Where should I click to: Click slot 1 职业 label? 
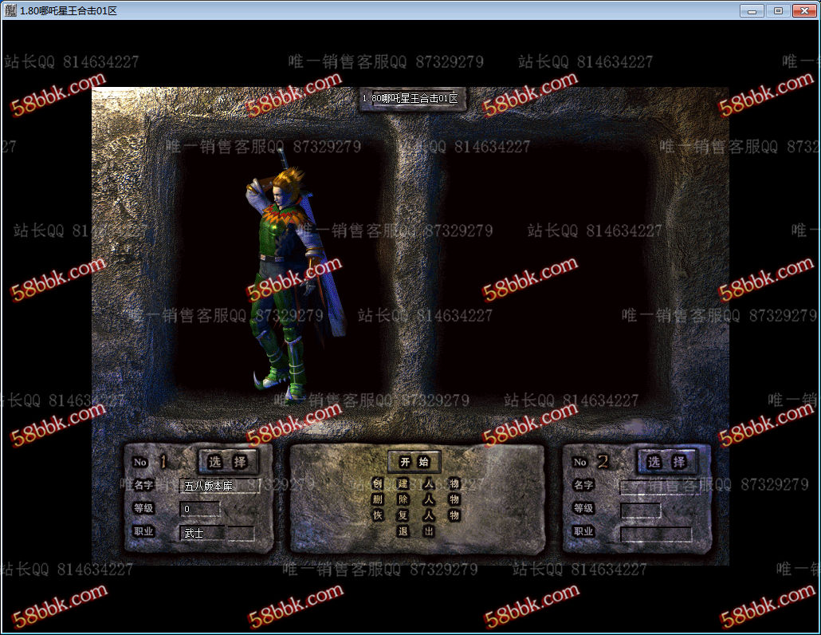coord(143,531)
